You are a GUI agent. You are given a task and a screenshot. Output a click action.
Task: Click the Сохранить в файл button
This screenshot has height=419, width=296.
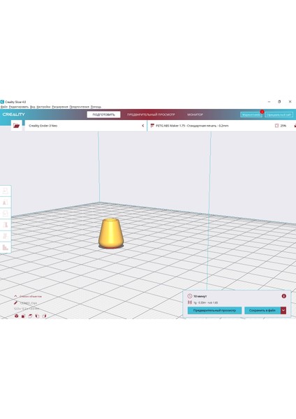tap(262, 310)
